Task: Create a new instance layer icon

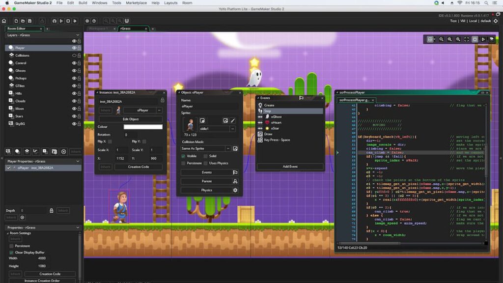Action: tap(17, 151)
